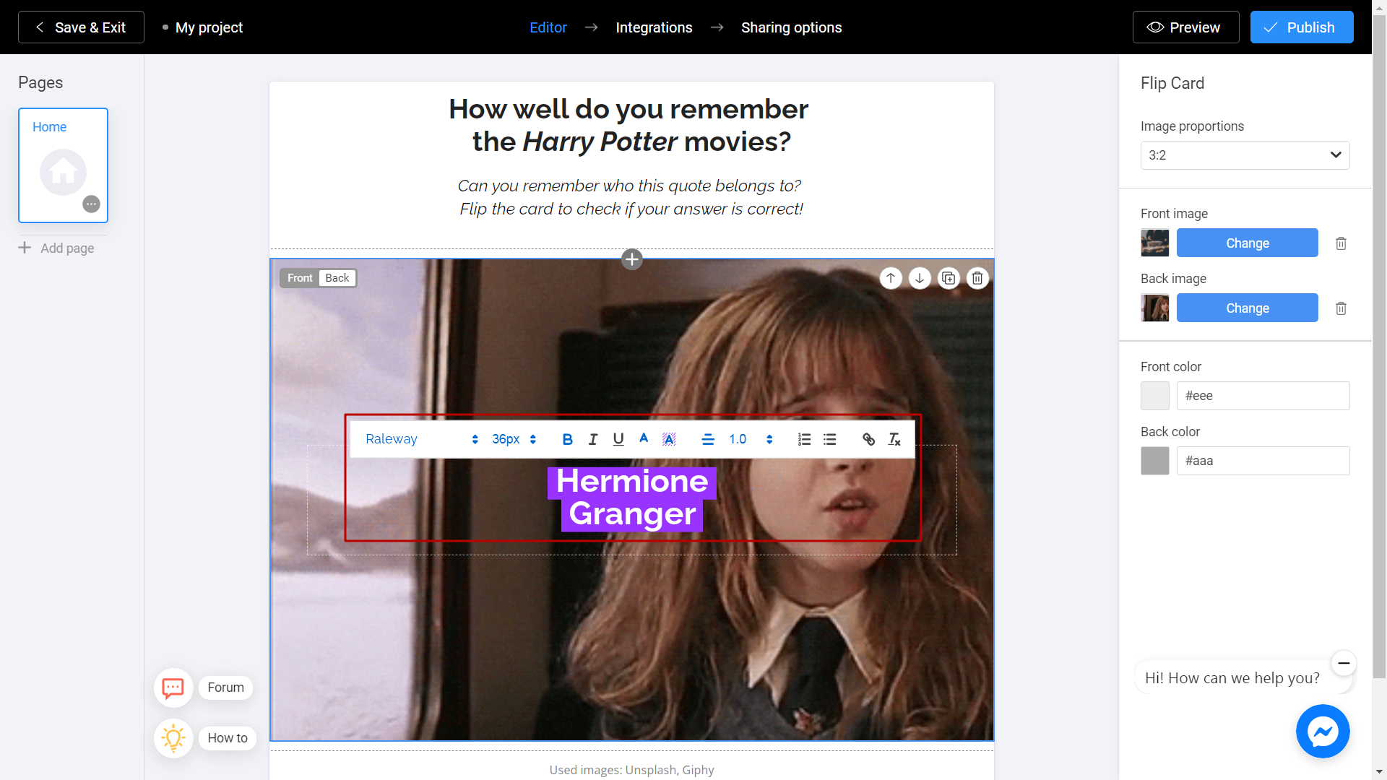
Task: Change the front image
Action: (1247, 243)
